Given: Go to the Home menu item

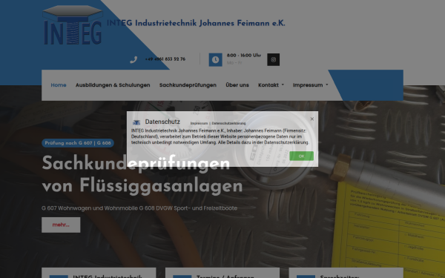Looking at the screenshot, I should point(59,85).
